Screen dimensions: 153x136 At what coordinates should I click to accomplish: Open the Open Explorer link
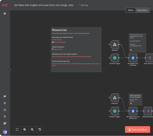click(58, 49)
